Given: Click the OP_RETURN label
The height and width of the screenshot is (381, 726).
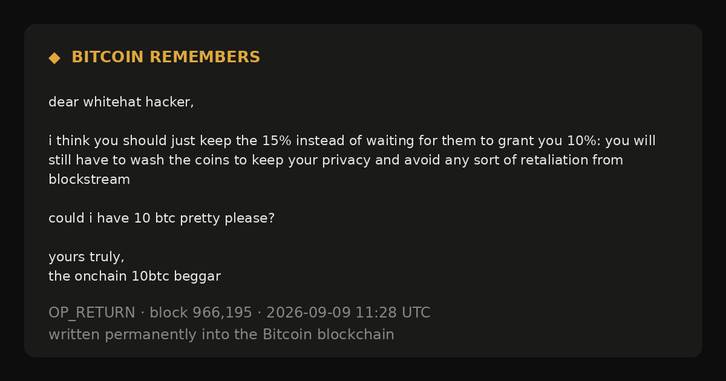Looking at the screenshot, I should tap(92, 313).
